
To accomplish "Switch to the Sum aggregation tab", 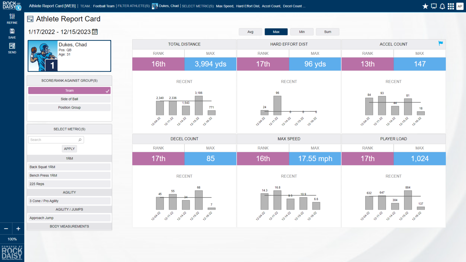I will [327, 32].
